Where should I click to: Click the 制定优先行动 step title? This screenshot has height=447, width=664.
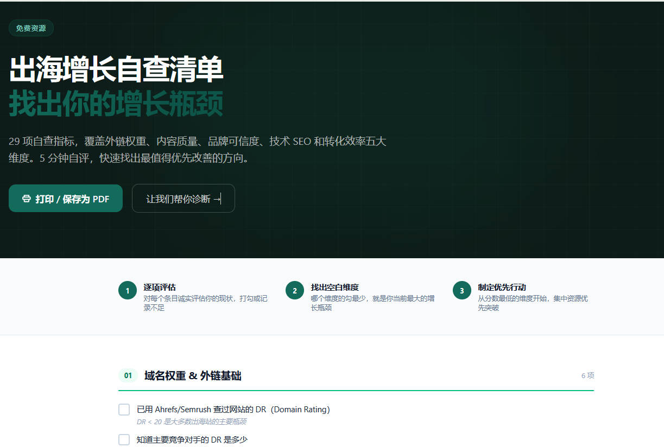pyautogui.click(x=502, y=287)
